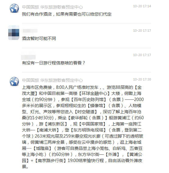Click 【环球金融中心】 in the itinerary text

[94, 93]
